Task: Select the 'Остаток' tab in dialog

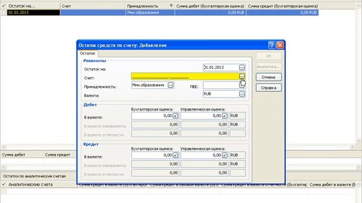Action: (88, 54)
